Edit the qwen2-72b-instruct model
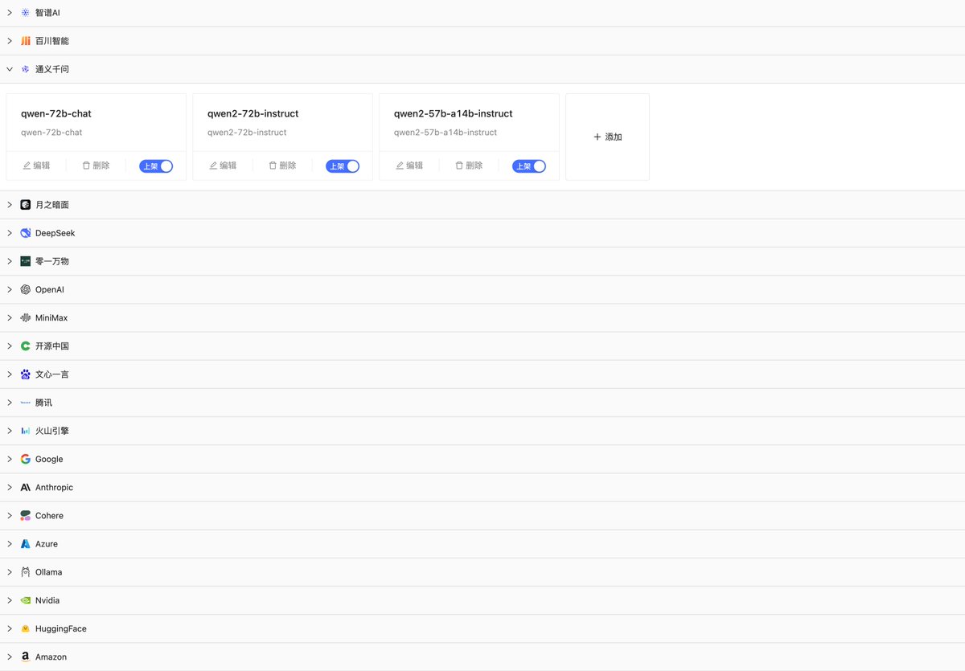This screenshot has height=671, width=965. (223, 166)
